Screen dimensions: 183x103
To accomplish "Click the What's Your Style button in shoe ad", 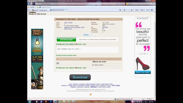I will click(143, 72).
